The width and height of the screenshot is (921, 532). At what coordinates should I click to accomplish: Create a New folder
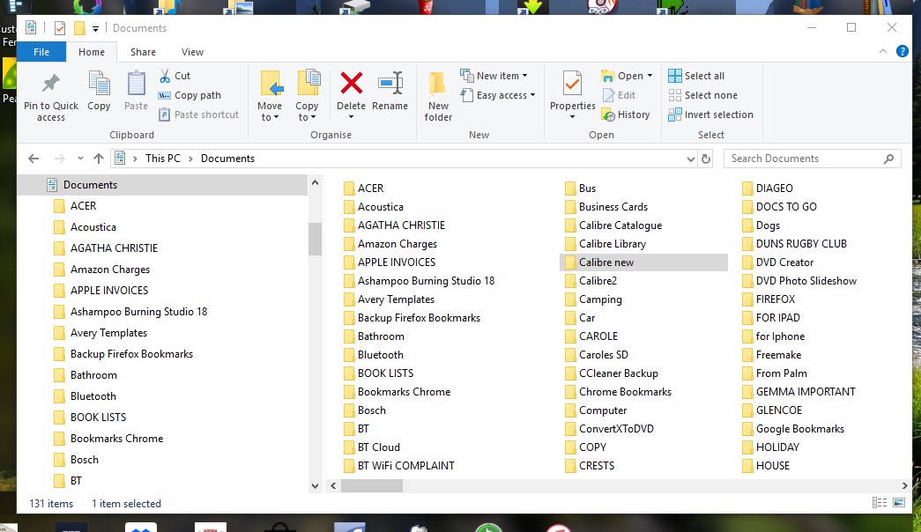[438, 96]
